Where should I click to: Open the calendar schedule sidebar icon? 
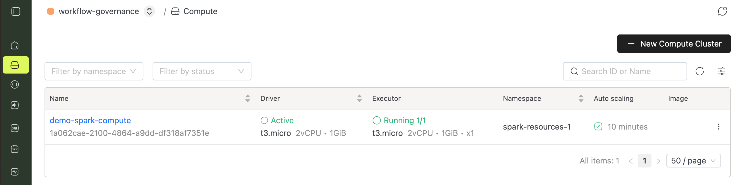click(x=15, y=149)
